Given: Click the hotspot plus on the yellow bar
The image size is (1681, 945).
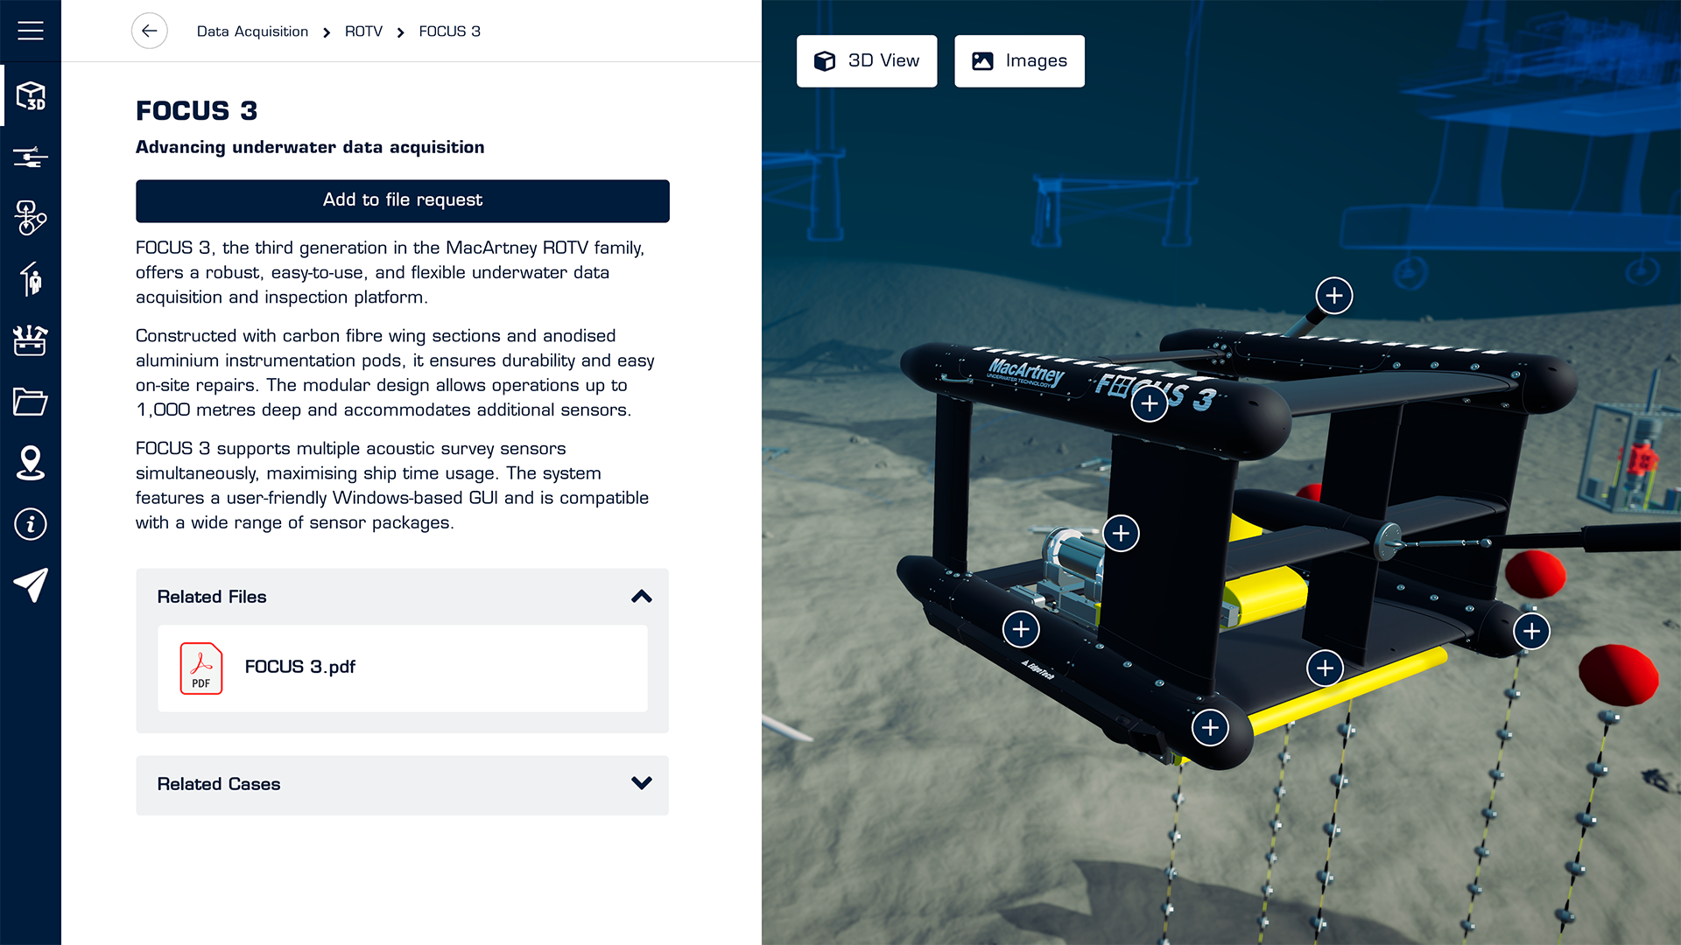Looking at the screenshot, I should point(1326,668).
